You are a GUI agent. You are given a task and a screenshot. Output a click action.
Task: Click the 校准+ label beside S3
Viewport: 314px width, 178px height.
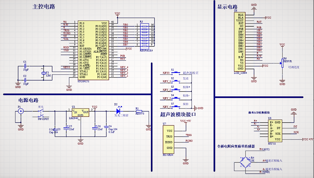(x=187, y=87)
